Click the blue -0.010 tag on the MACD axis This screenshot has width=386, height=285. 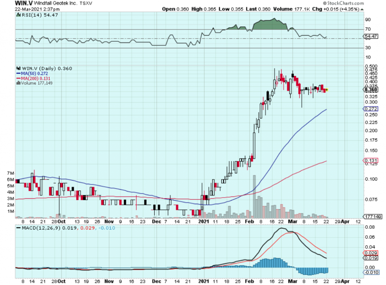[x=371, y=272]
